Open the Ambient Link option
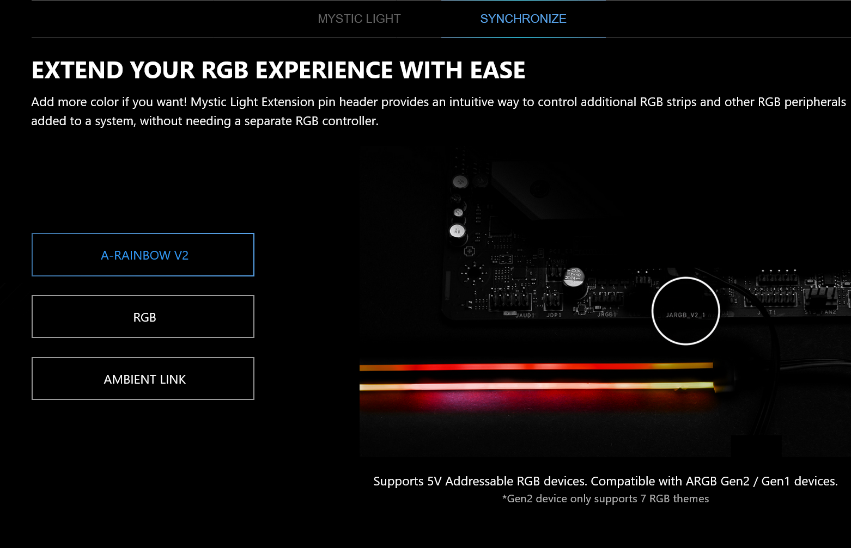This screenshot has width=851, height=548. (x=143, y=379)
